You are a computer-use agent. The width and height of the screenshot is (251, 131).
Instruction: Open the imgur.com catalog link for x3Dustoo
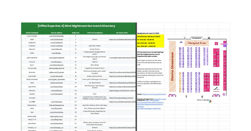(x=122, y=91)
